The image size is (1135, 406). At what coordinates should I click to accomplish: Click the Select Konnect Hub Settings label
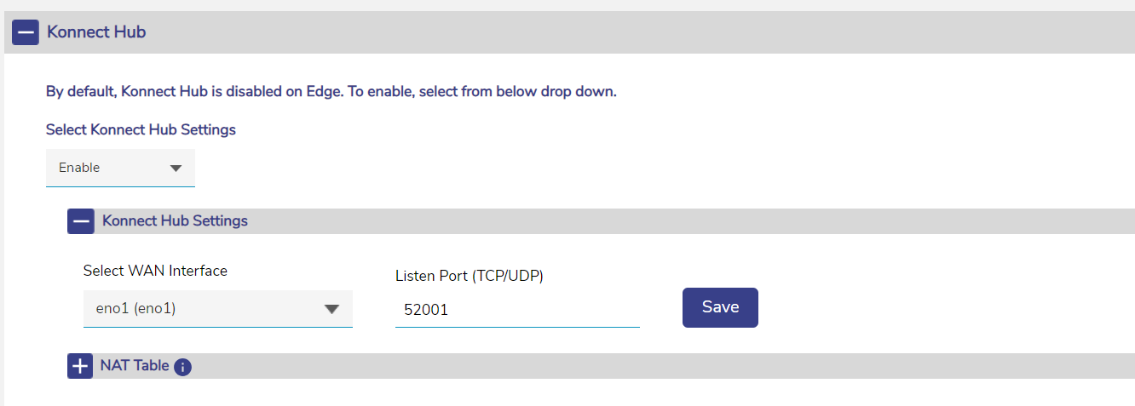(141, 129)
